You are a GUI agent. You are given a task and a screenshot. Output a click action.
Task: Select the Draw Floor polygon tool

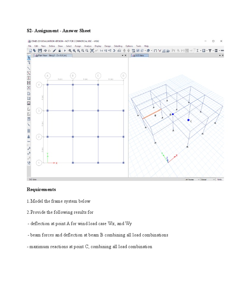29,94
